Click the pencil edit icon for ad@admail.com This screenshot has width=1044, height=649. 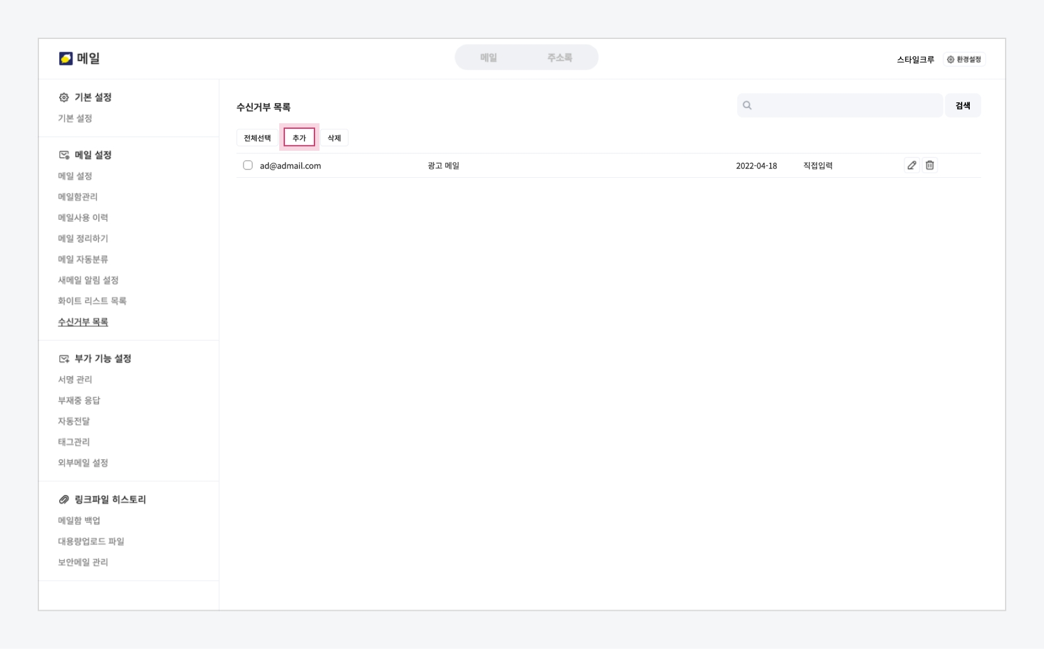pyautogui.click(x=911, y=165)
